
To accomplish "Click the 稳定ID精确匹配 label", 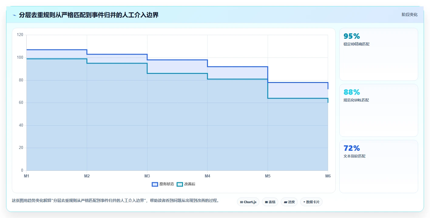I will pyautogui.click(x=356, y=44).
